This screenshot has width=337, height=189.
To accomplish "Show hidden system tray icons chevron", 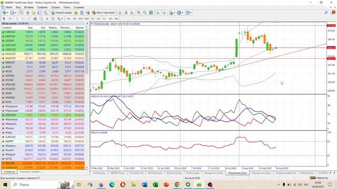I will [x=279, y=184].
